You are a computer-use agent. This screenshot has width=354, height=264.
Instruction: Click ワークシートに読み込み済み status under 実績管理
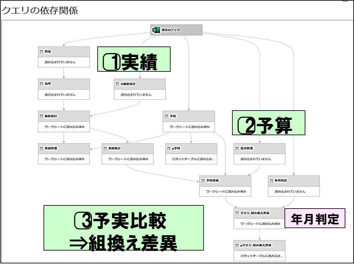(x=65, y=159)
